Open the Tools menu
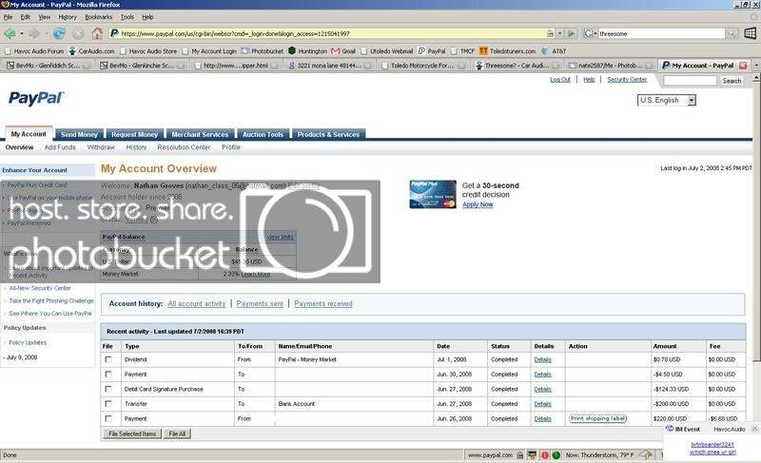The image size is (761, 463). click(x=127, y=17)
